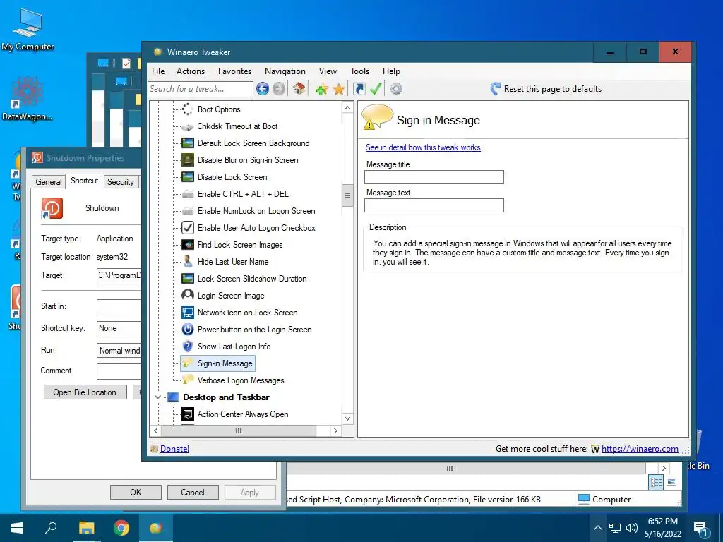Click the Login Screen Image avatar icon

[x=188, y=295]
